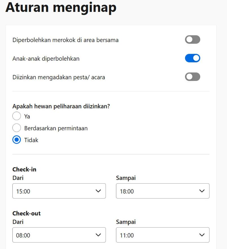Select the Ya radio button for pets
227x249 pixels.
[x=17, y=116]
